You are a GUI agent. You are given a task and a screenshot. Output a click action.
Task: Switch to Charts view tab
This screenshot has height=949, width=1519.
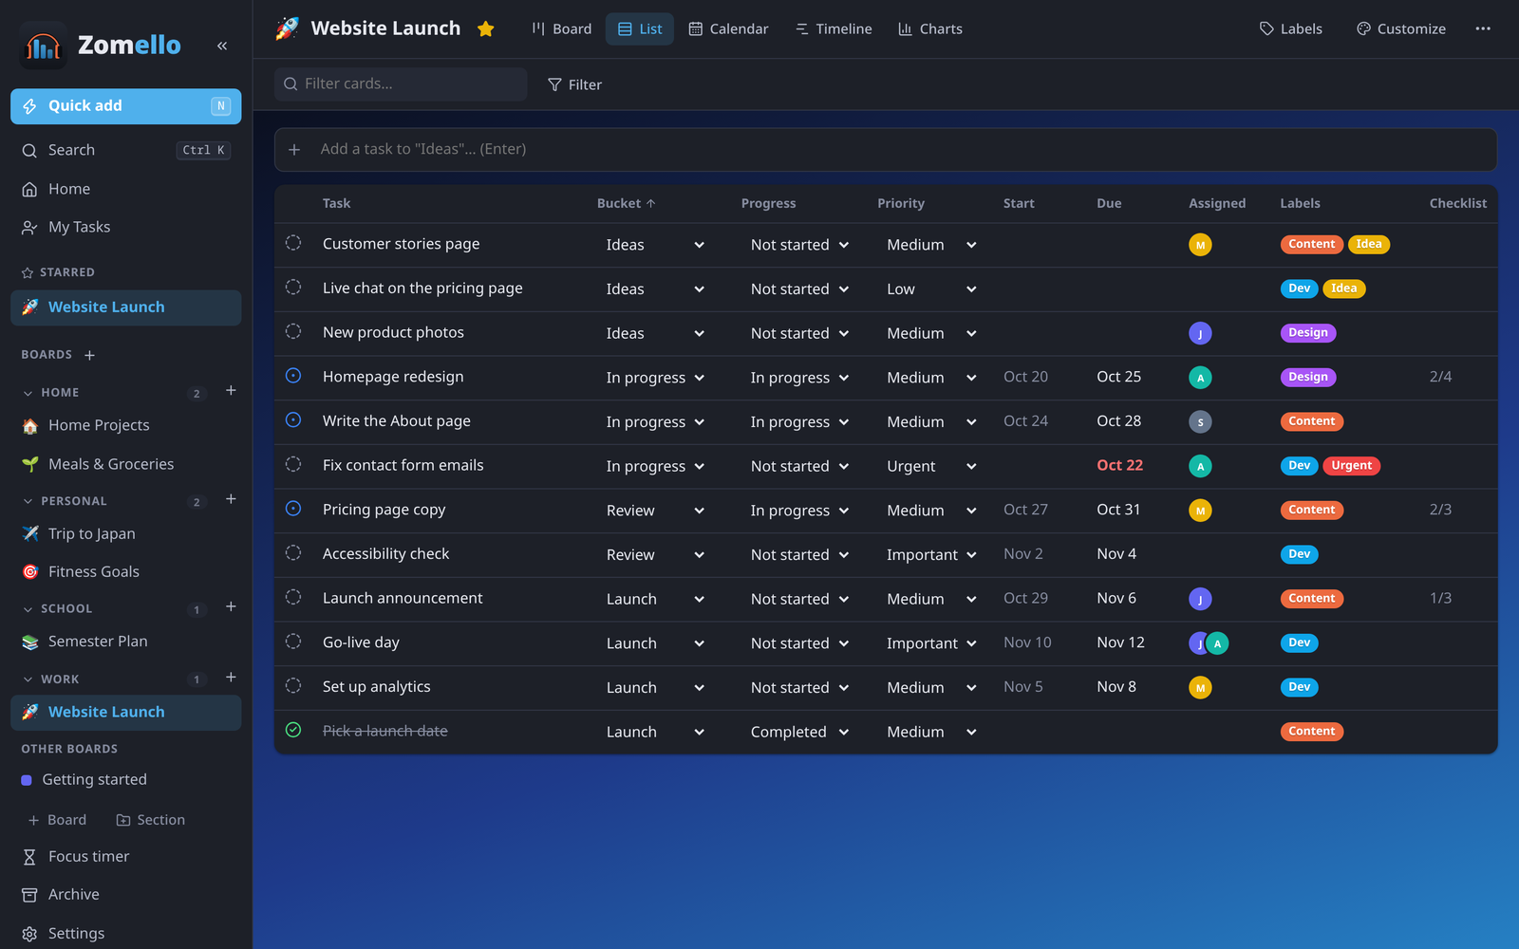click(x=930, y=28)
